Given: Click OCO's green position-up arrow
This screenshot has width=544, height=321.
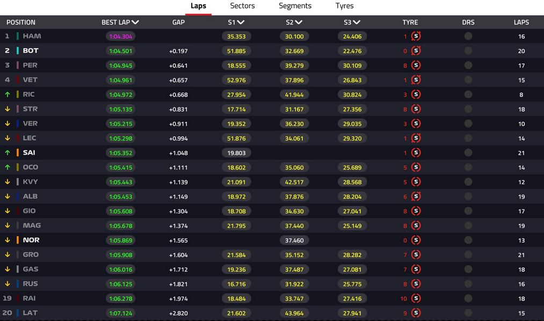Looking at the screenshot, I should [x=8, y=167].
